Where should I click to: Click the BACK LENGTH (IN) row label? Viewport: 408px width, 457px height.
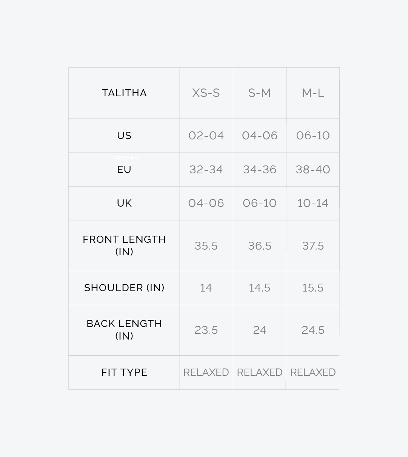(x=124, y=330)
